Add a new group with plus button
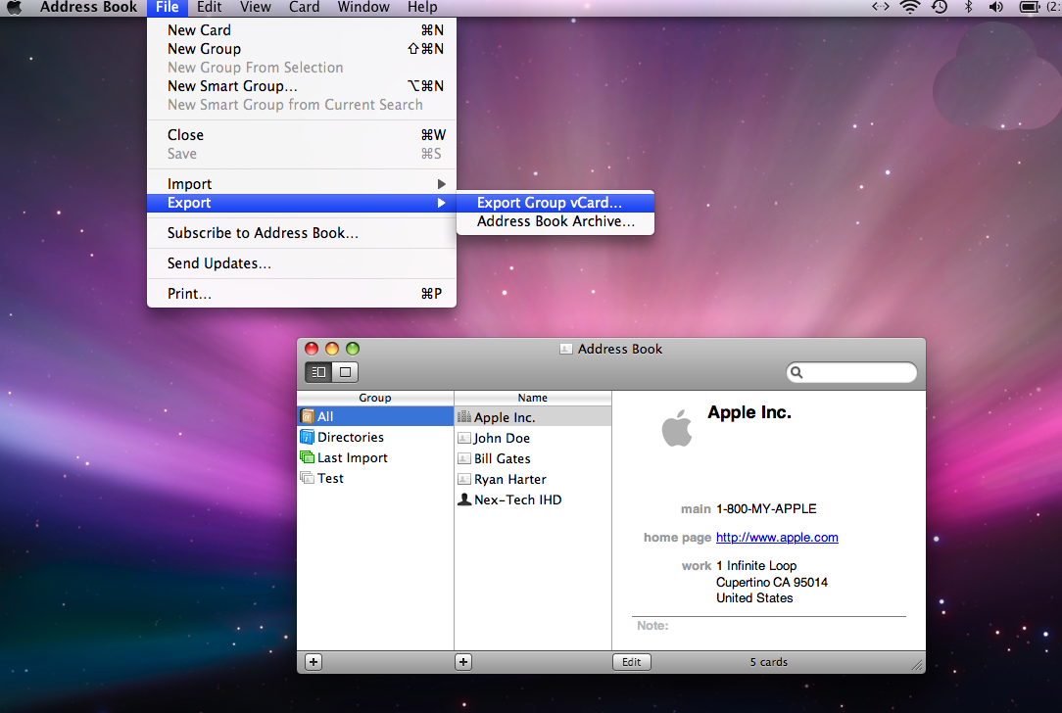The width and height of the screenshot is (1062, 713). 314,662
